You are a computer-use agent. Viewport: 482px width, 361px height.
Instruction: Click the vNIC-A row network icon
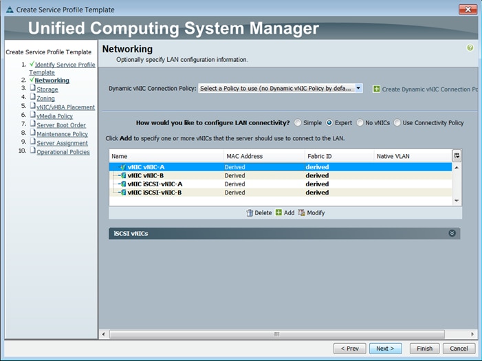tap(123, 167)
